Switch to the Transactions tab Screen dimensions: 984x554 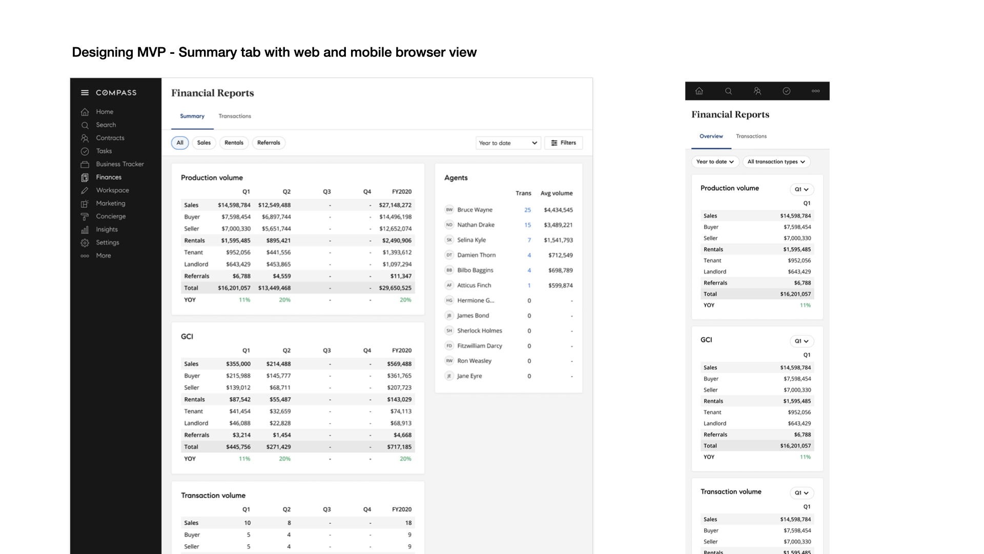(235, 116)
